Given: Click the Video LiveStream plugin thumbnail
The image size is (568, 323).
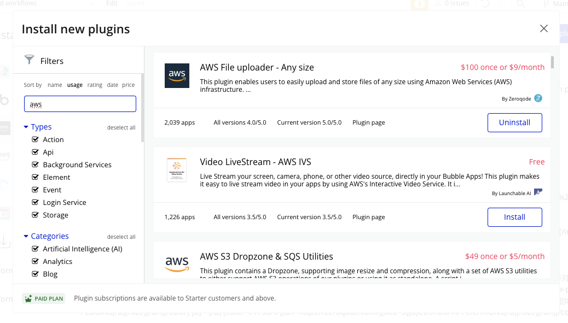Looking at the screenshot, I should (x=177, y=171).
